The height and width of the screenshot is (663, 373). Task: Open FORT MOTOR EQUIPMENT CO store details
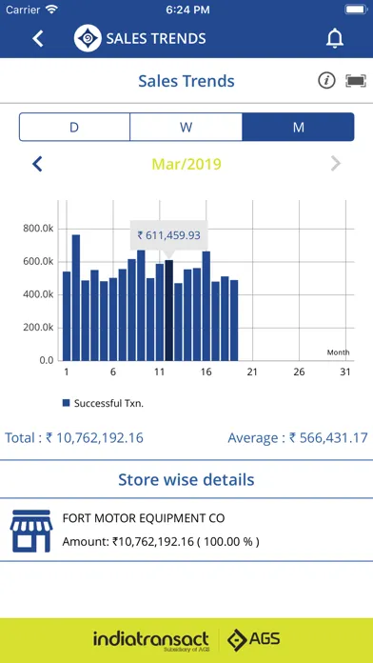tap(186, 530)
